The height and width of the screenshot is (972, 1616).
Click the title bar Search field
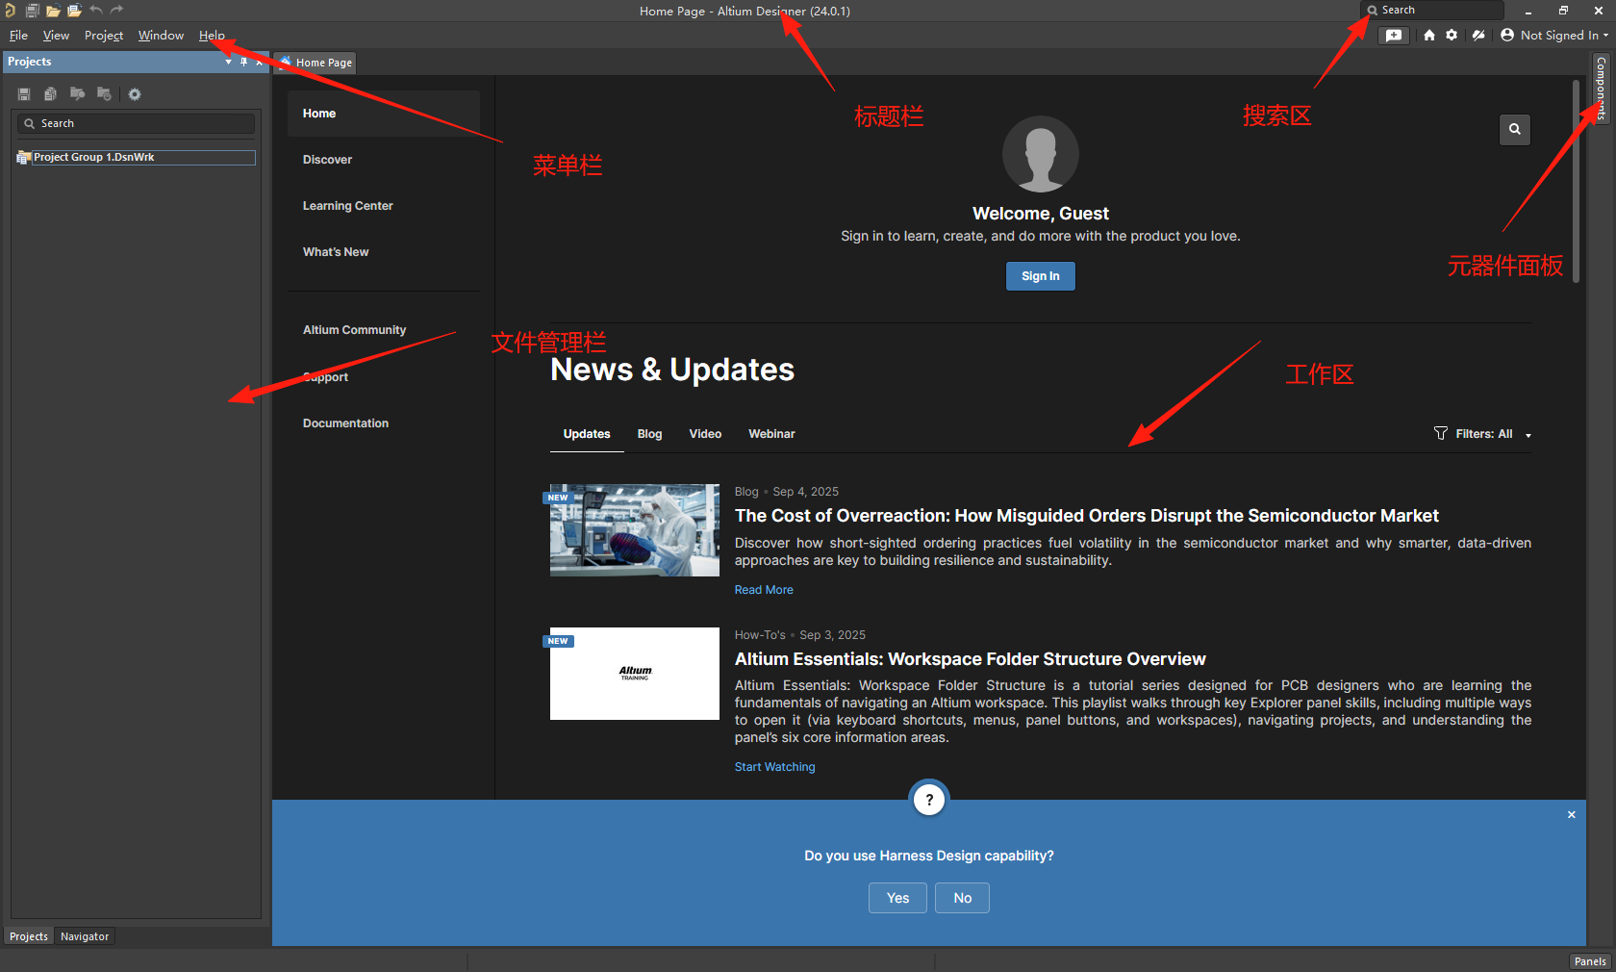click(x=1432, y=10)
